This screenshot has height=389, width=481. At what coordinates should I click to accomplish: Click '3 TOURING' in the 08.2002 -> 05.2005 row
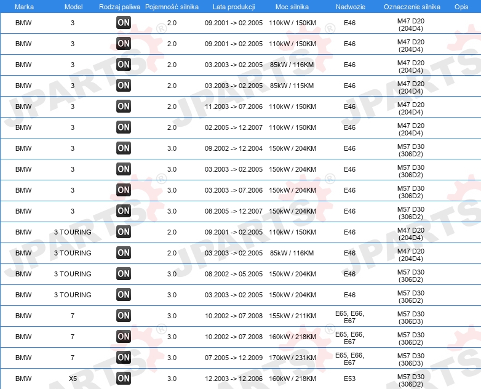click(73, 274)
